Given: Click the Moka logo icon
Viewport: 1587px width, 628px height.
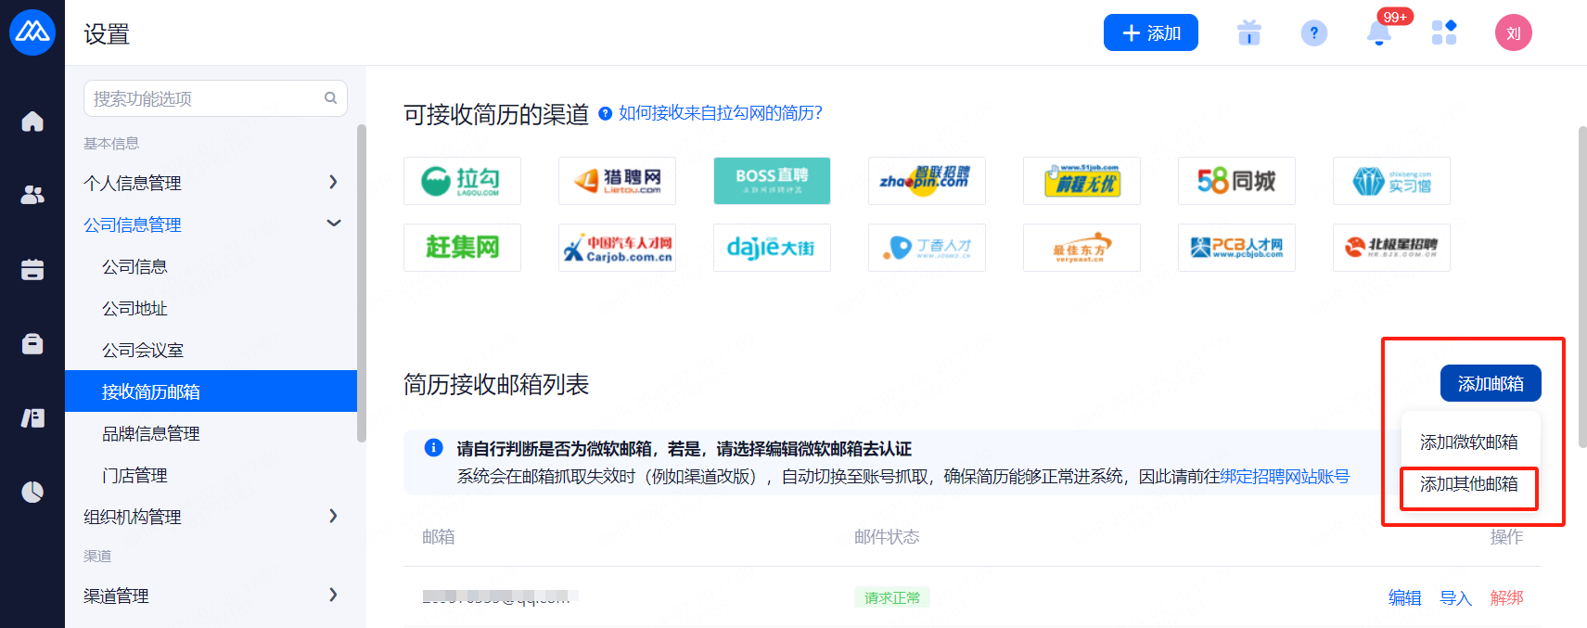Looking at the screenshot, I should (x=32, y=32).
